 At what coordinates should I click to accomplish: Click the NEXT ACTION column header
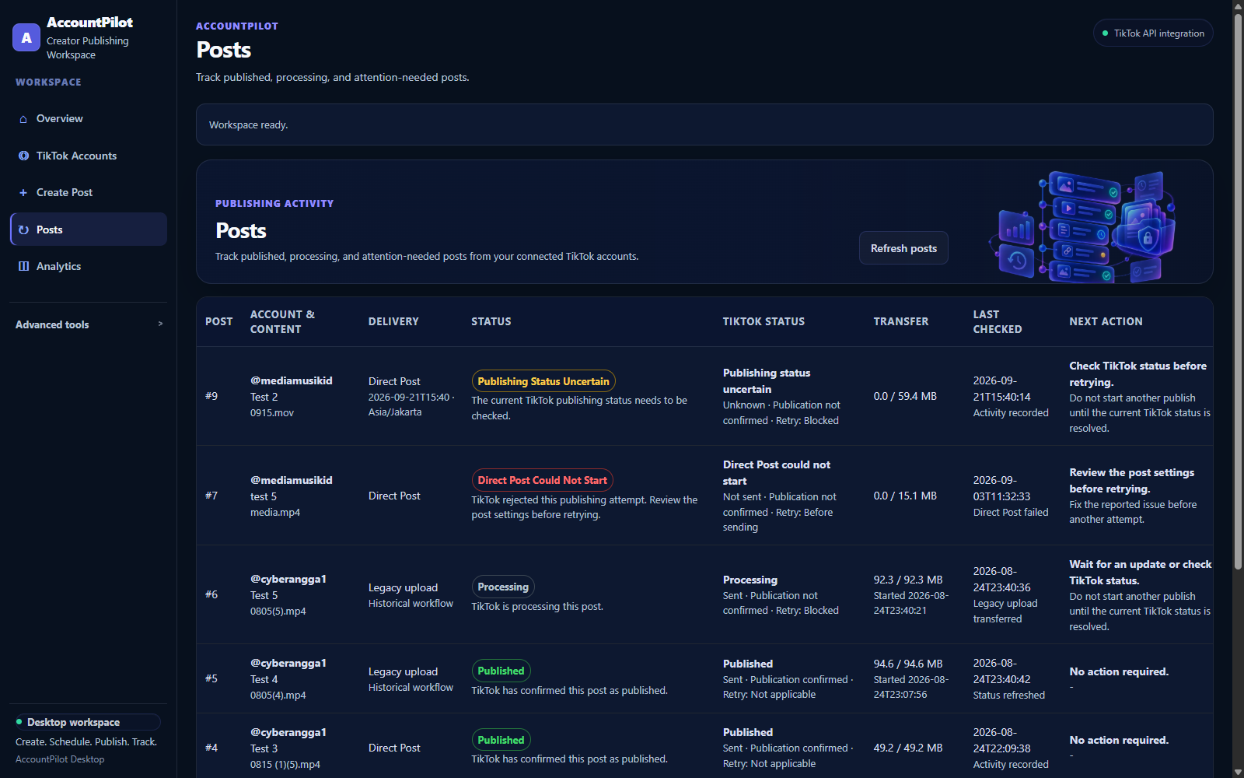(1106, 321)
